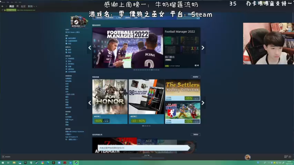Show previous special offers page arrow

point(90,103)
